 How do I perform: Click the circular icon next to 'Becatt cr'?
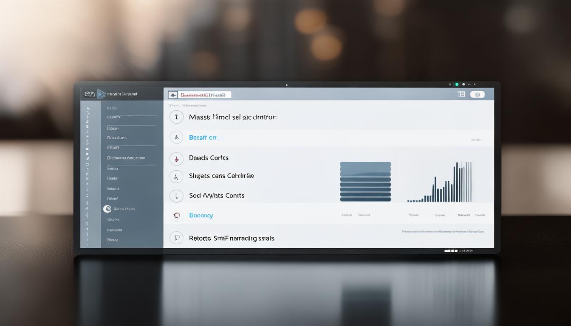click(176, 137)
